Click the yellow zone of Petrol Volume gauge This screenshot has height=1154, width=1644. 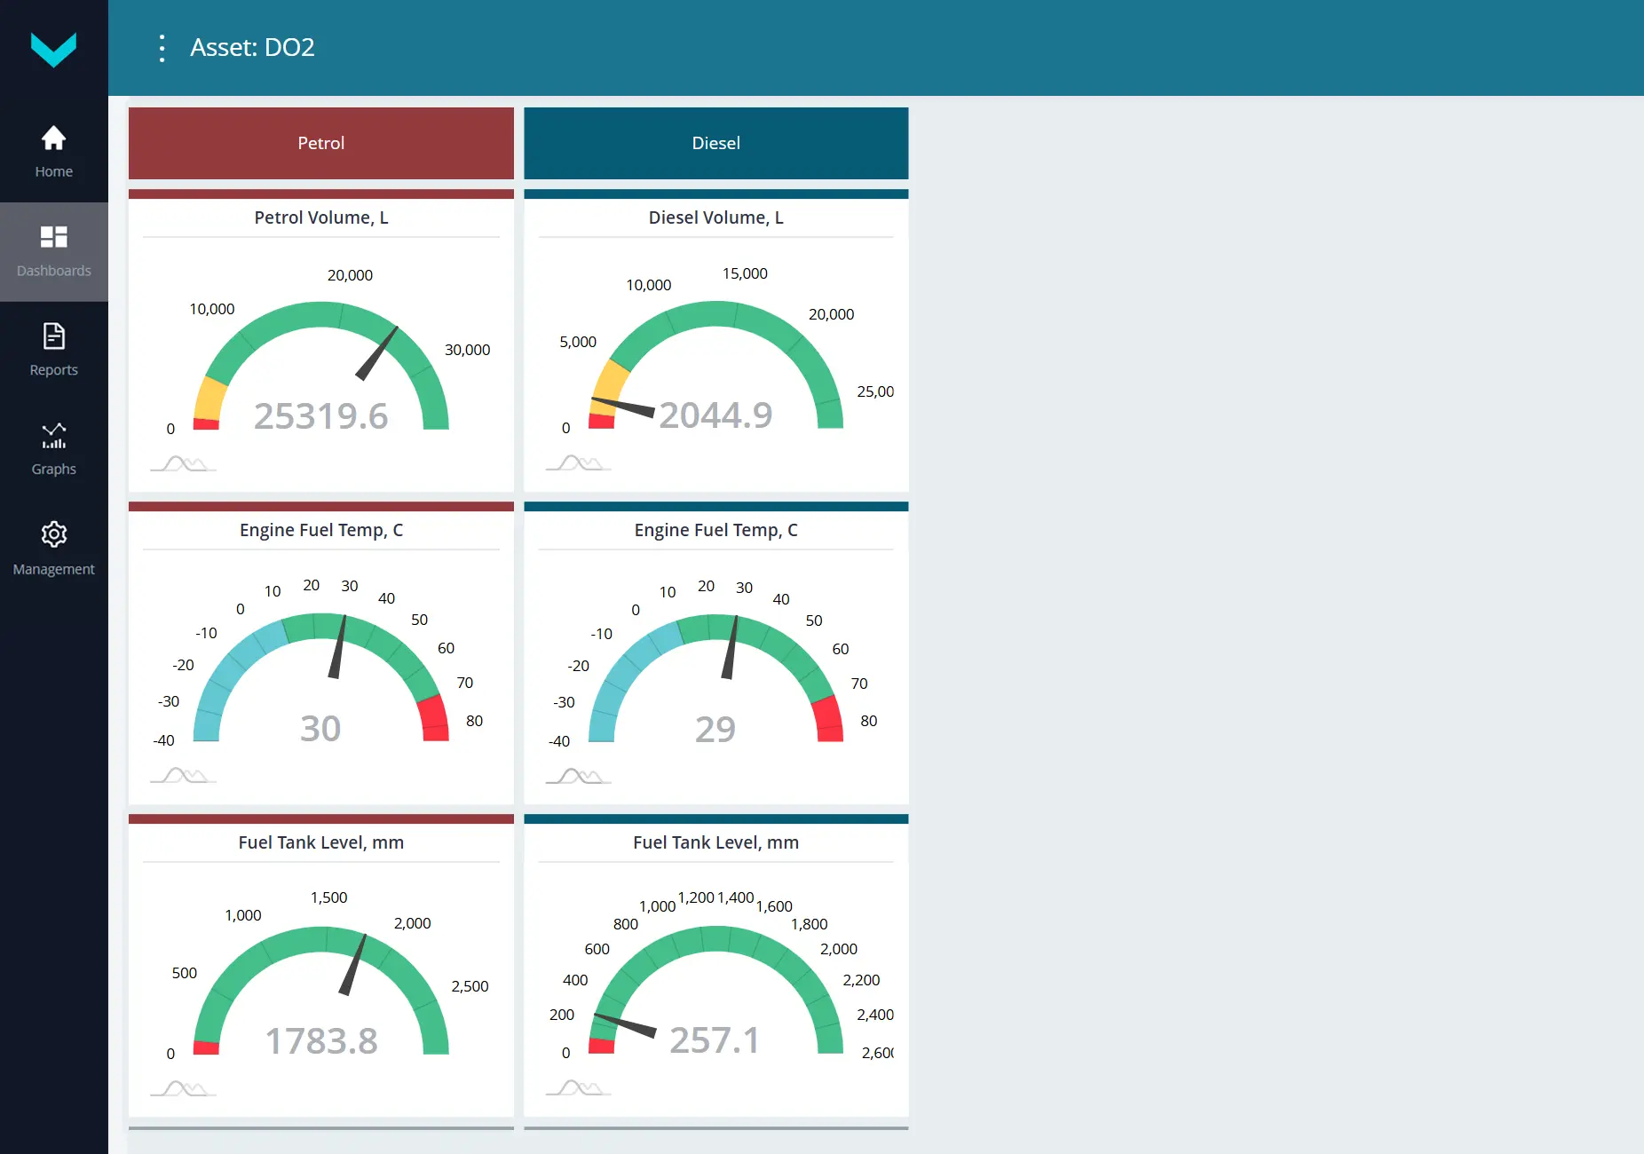pyautogui.click(x=210, y=399)
